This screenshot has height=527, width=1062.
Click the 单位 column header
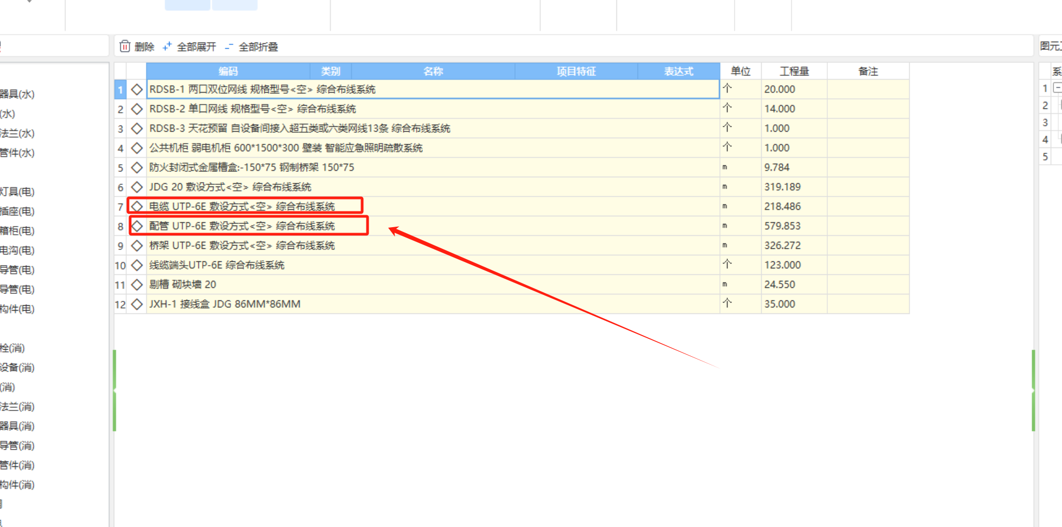741,71
